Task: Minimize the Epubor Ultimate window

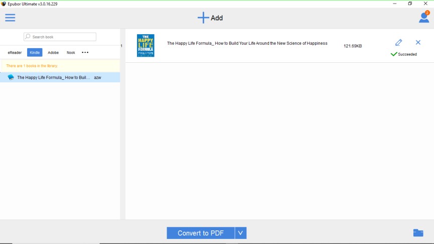Action: (x=395, y=4)
